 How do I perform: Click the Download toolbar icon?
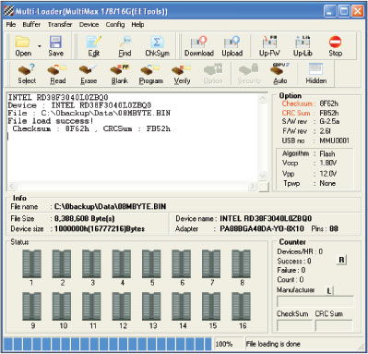tap(199, 46)
